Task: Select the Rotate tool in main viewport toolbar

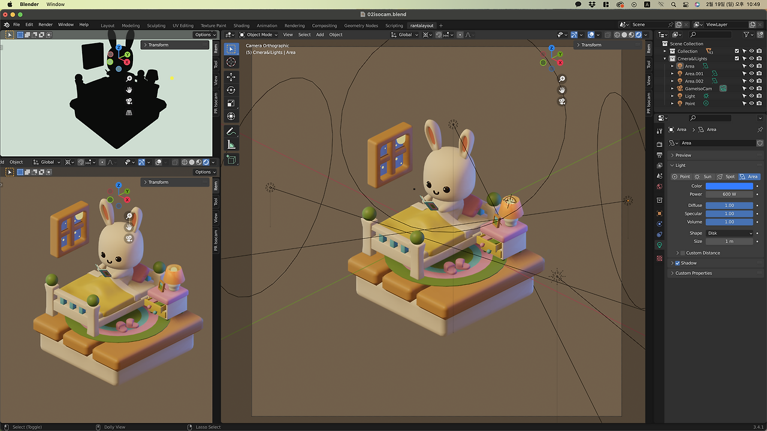Action: click(x=231, y=90)
